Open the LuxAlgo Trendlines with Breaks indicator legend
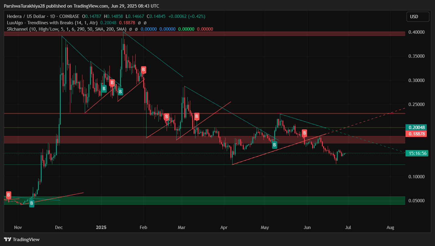 (52, 23)
